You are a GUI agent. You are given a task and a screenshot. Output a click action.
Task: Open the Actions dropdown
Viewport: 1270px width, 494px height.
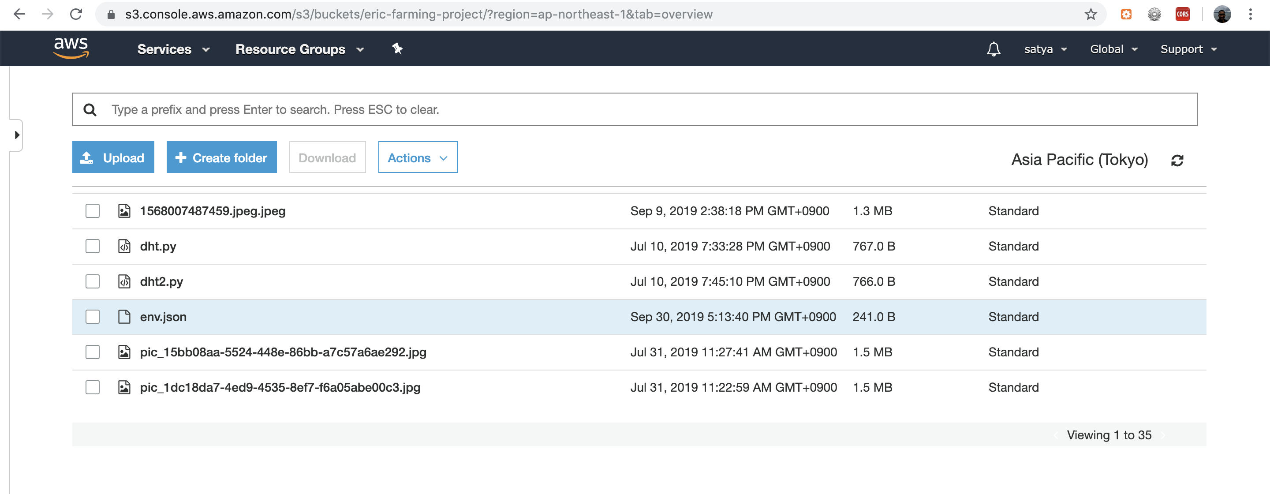pos(417,158)
